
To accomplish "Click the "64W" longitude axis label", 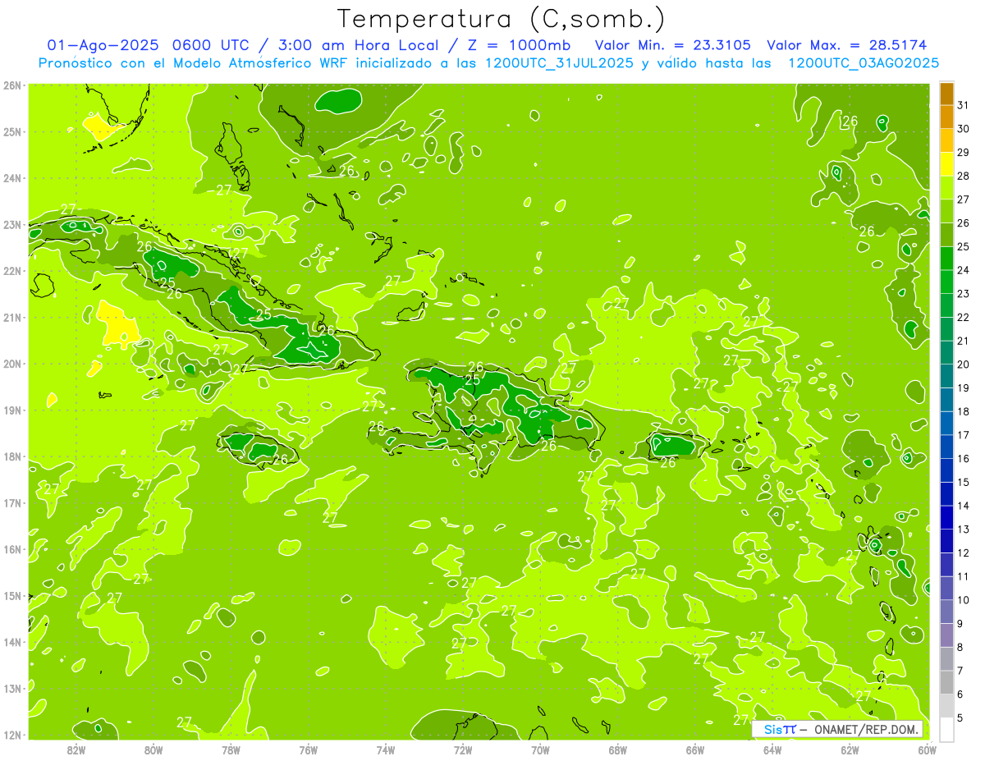I will pyautogui.click(x=772, y=750).
